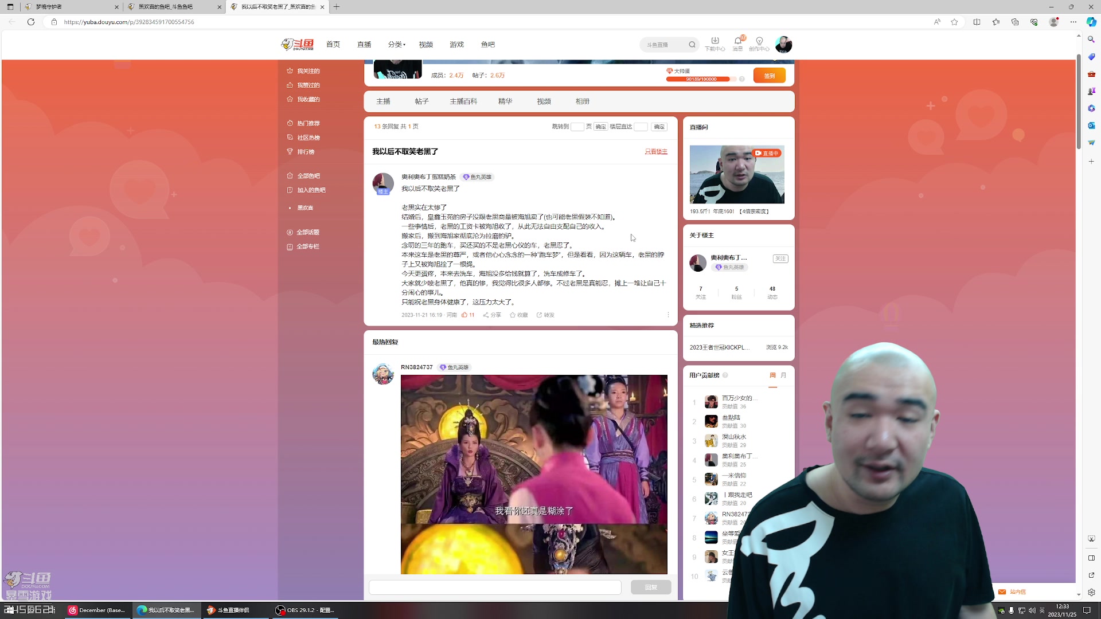Click 确定 next to page jump field
1101x619 pixels.
(600, 127)
